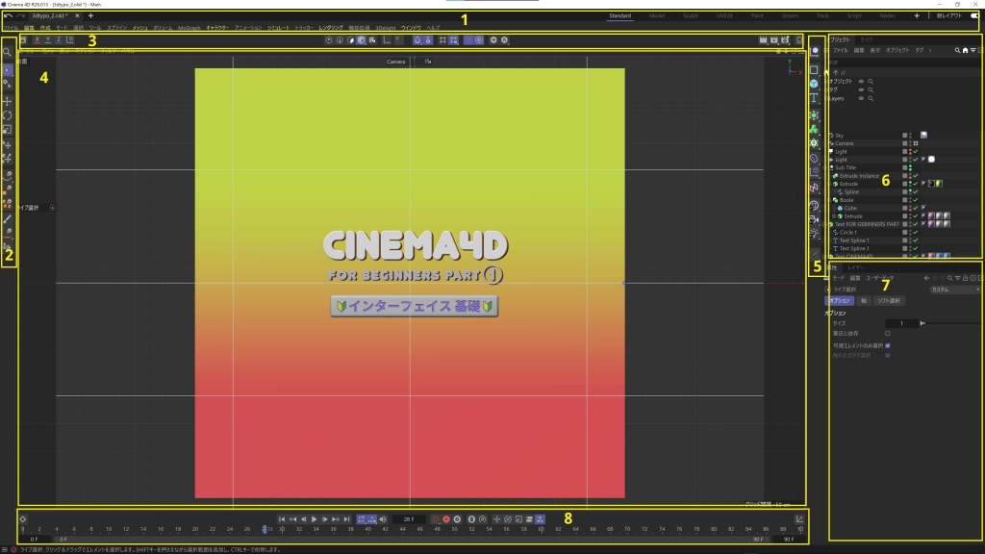Open the MoGraph menu

coord(189,28)
